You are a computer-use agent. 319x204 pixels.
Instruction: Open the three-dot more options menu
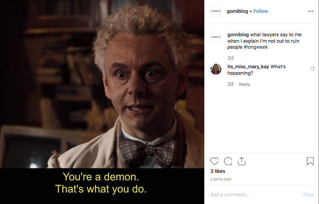[x=310, y=11]
